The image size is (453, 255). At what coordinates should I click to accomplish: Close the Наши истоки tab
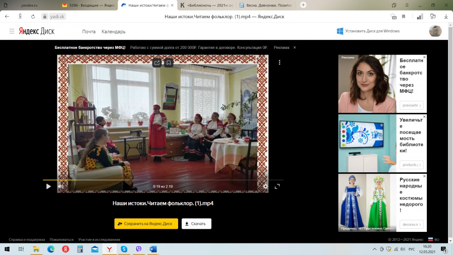click(x=172, y=5)
